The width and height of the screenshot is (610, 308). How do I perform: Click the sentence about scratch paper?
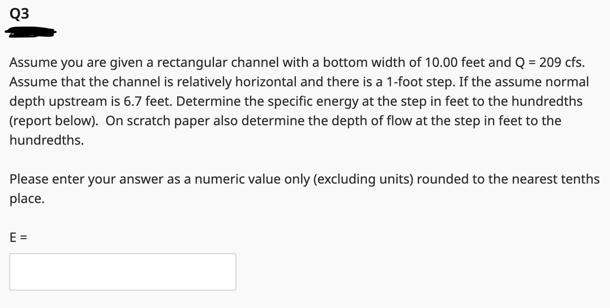point(284,120)
